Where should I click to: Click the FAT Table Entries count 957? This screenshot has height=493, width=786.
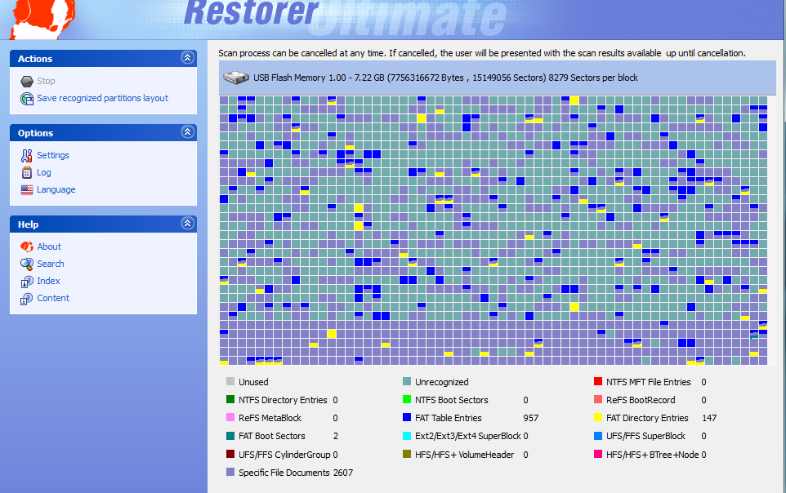tap(531, 418)
